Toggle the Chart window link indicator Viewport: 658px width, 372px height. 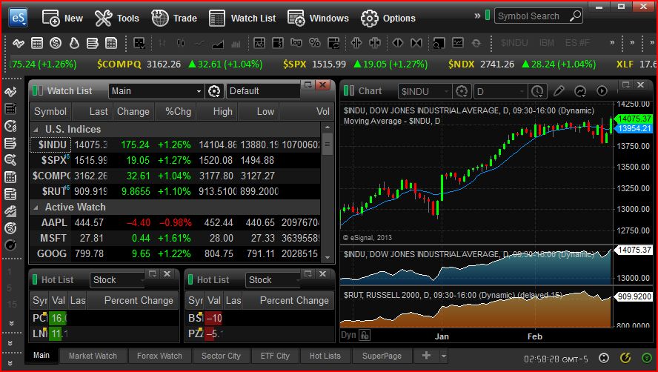[348, 90]
